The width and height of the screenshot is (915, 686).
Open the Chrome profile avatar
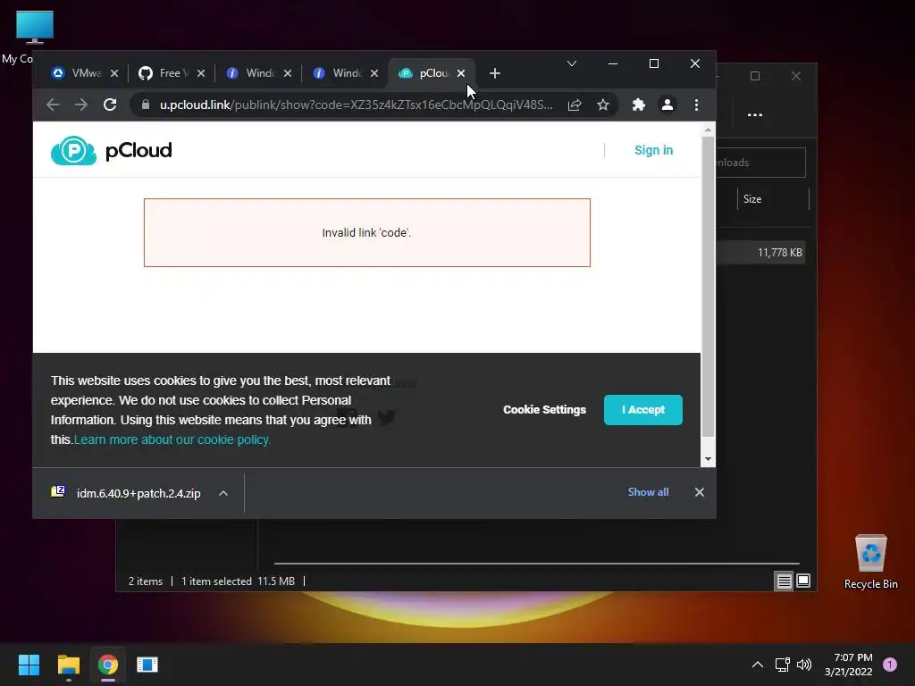coord(667,105)
